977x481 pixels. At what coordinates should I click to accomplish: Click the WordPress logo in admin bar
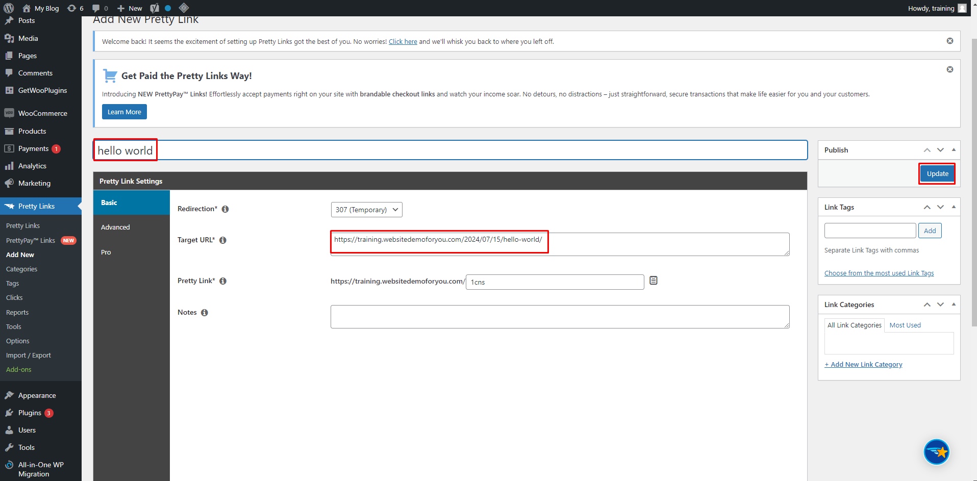tap(9, 8)
